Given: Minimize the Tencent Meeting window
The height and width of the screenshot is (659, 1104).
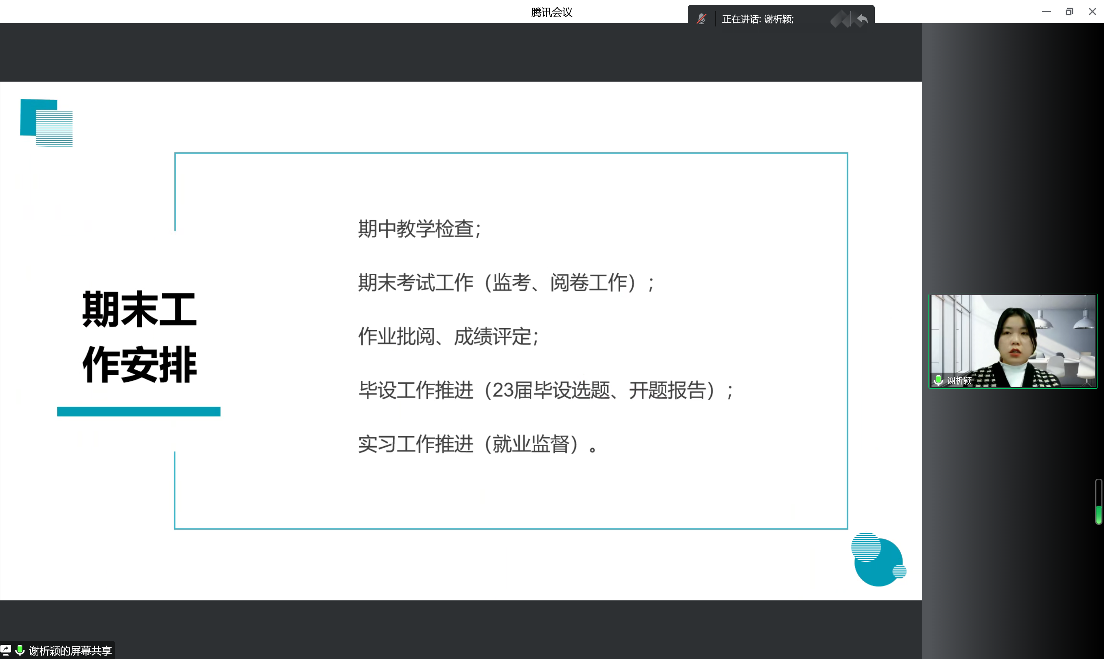Looking at the screenshot, I should (x=1046, y=12).
